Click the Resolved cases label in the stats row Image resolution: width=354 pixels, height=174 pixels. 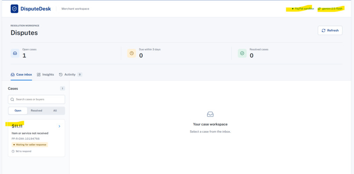click(259, 49)
